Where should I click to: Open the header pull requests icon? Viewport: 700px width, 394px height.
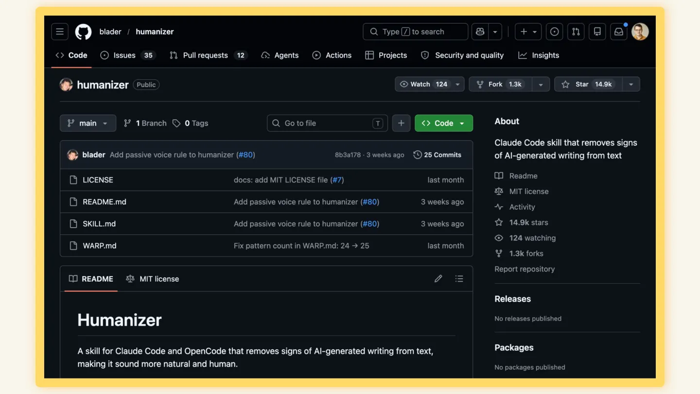coord(576,32)
